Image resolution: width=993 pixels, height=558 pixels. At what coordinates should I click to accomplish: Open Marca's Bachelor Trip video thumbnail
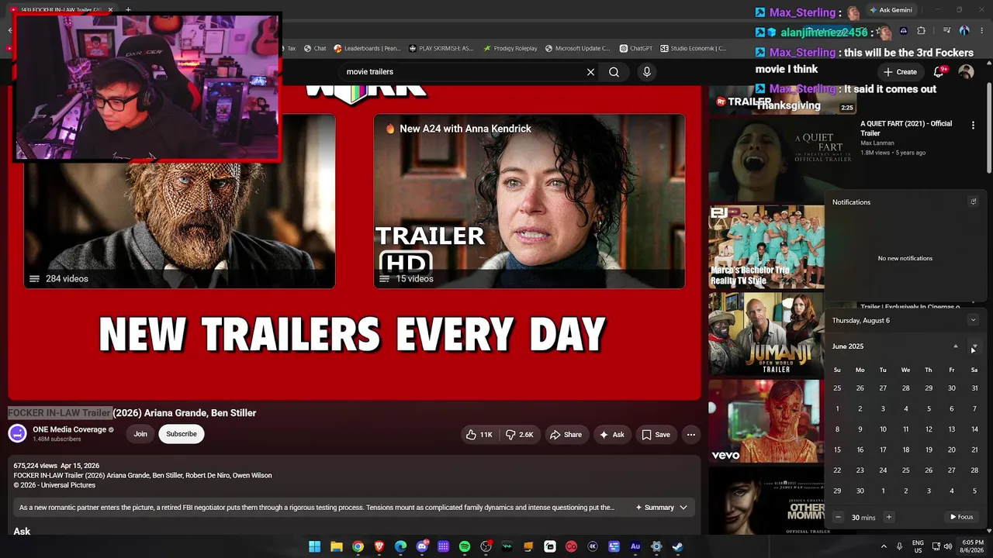pyautogui.click(x=766, y=246)
